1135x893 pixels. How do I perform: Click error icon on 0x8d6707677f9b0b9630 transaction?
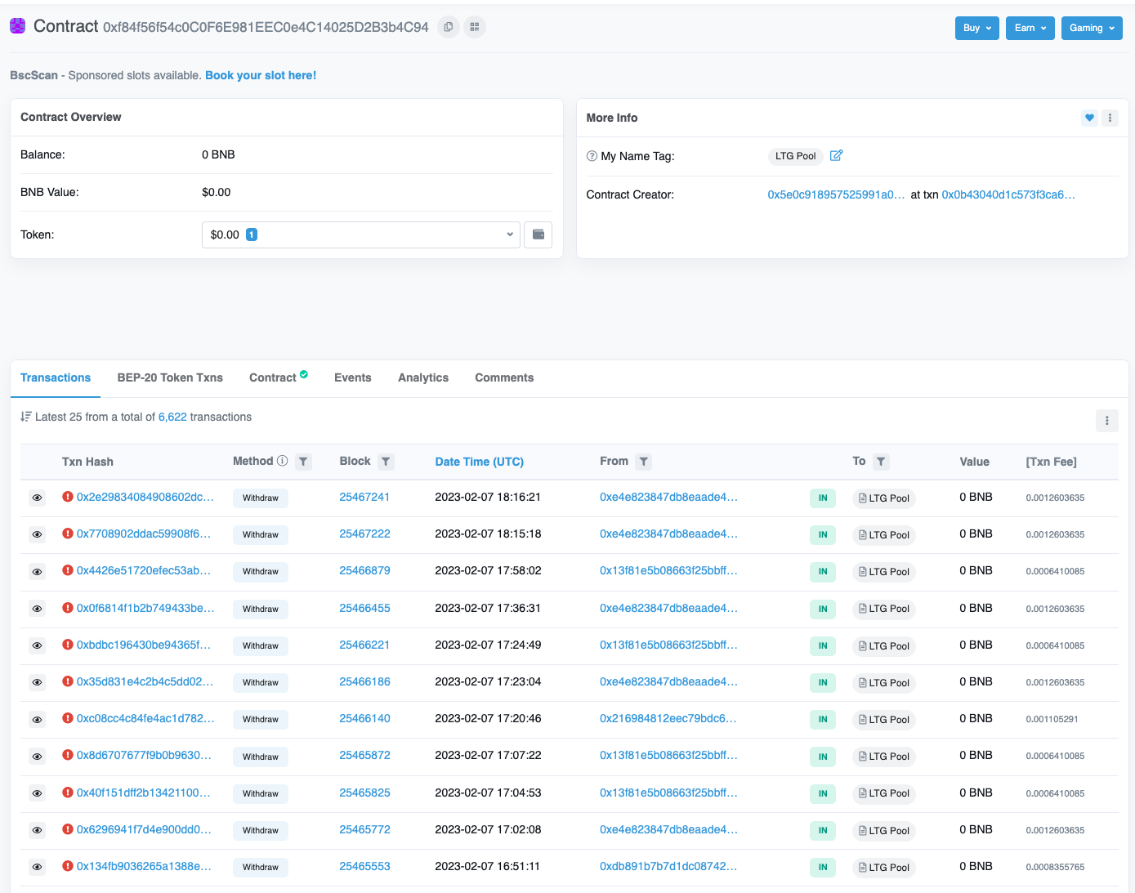[68, 755]
